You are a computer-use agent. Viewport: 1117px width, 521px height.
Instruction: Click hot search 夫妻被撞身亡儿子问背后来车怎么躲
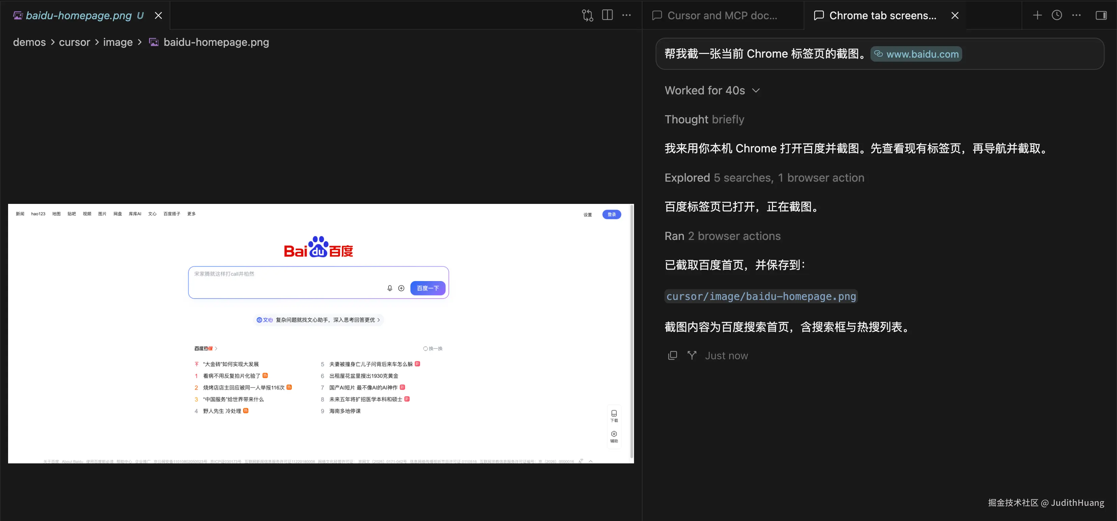click(x=371, y=364)
